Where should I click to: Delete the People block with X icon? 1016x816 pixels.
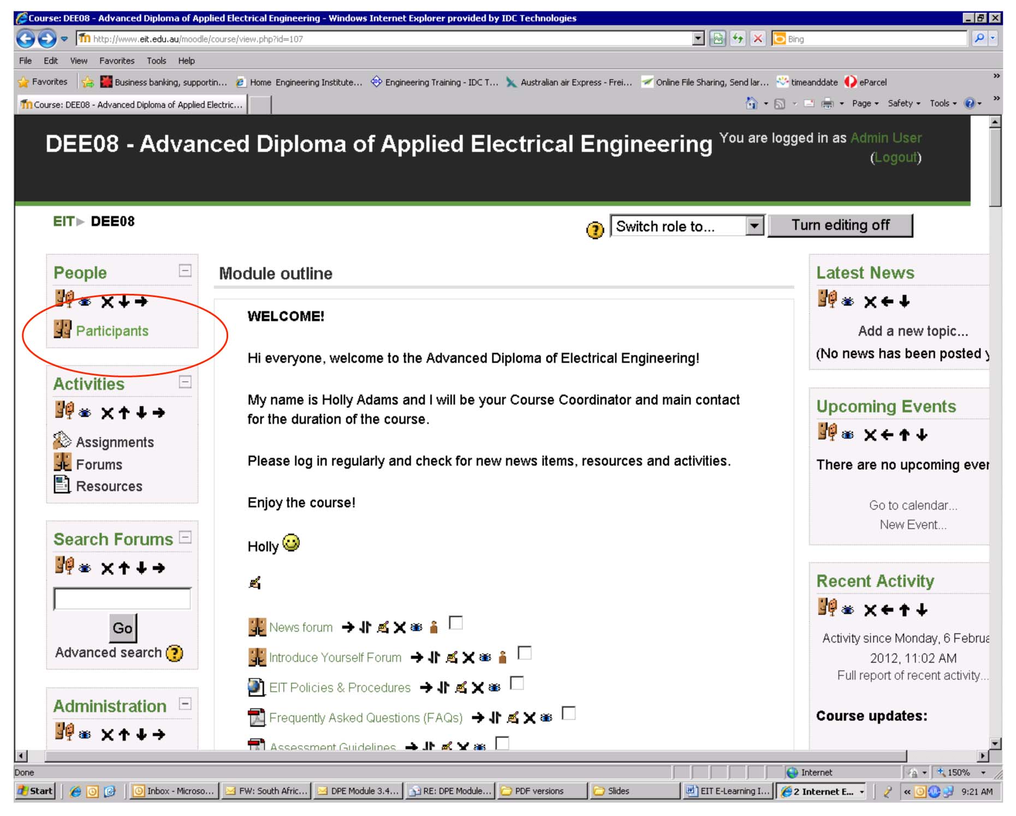point(108,302)
